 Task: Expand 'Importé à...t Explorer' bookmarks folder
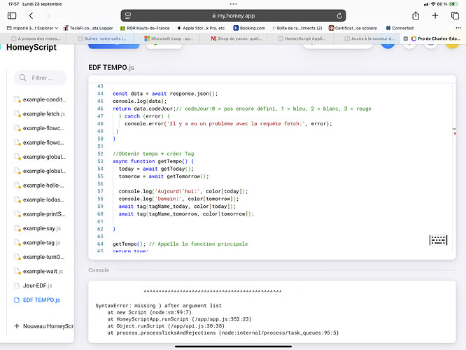(32, 28)
